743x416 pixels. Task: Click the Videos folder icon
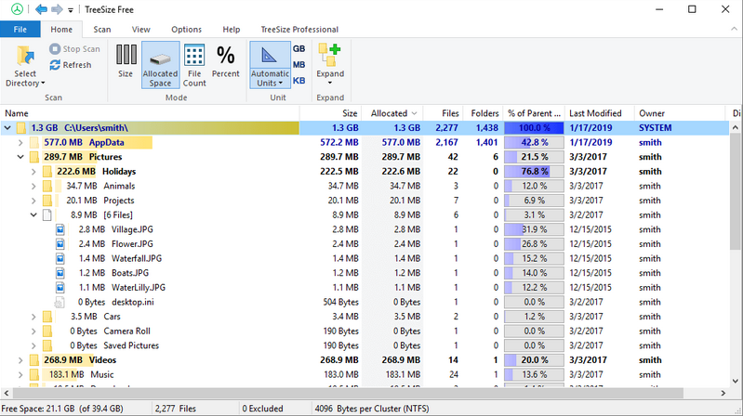[34, 360]
